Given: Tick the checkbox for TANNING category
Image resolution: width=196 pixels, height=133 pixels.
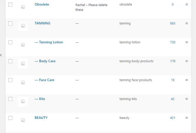Looking at the screenshot, I should (10, 23).
